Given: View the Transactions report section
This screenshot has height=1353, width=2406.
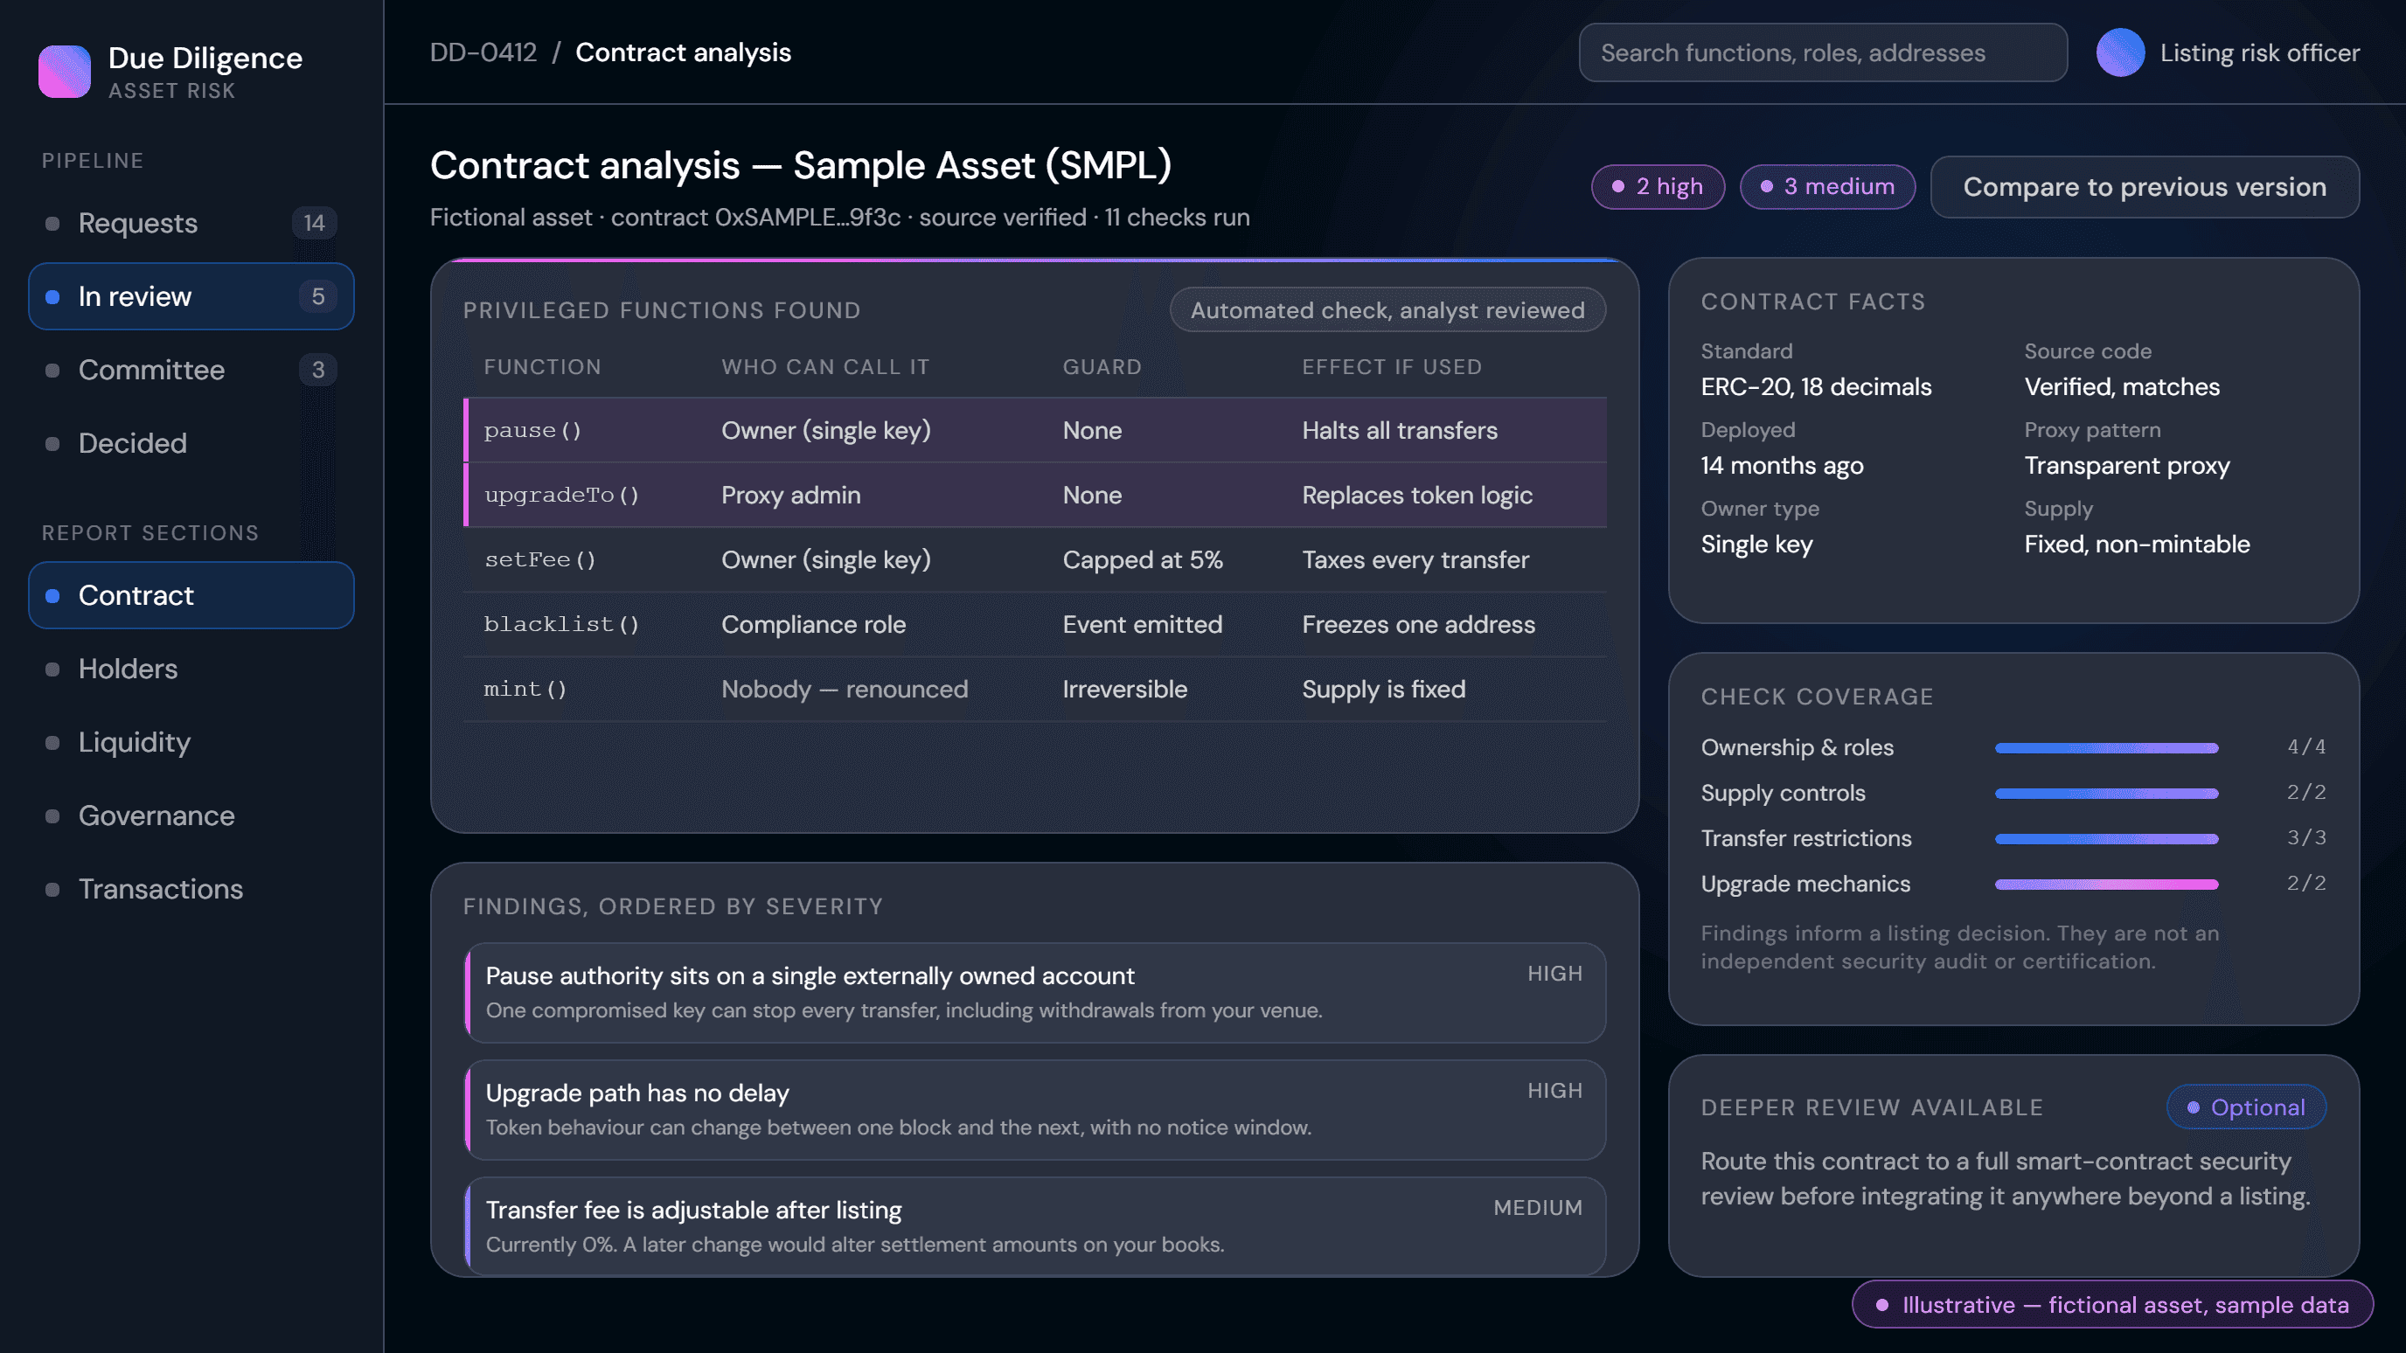Looking at the screenshot, I should 191,889.
